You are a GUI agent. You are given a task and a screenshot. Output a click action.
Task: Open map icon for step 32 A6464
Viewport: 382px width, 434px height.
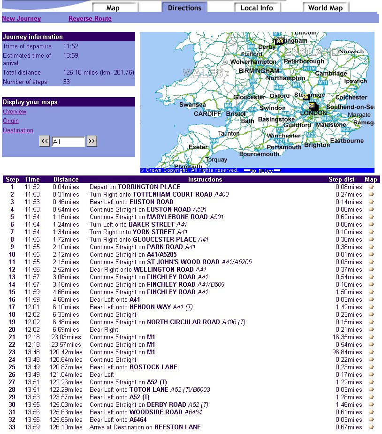point(371,419)
